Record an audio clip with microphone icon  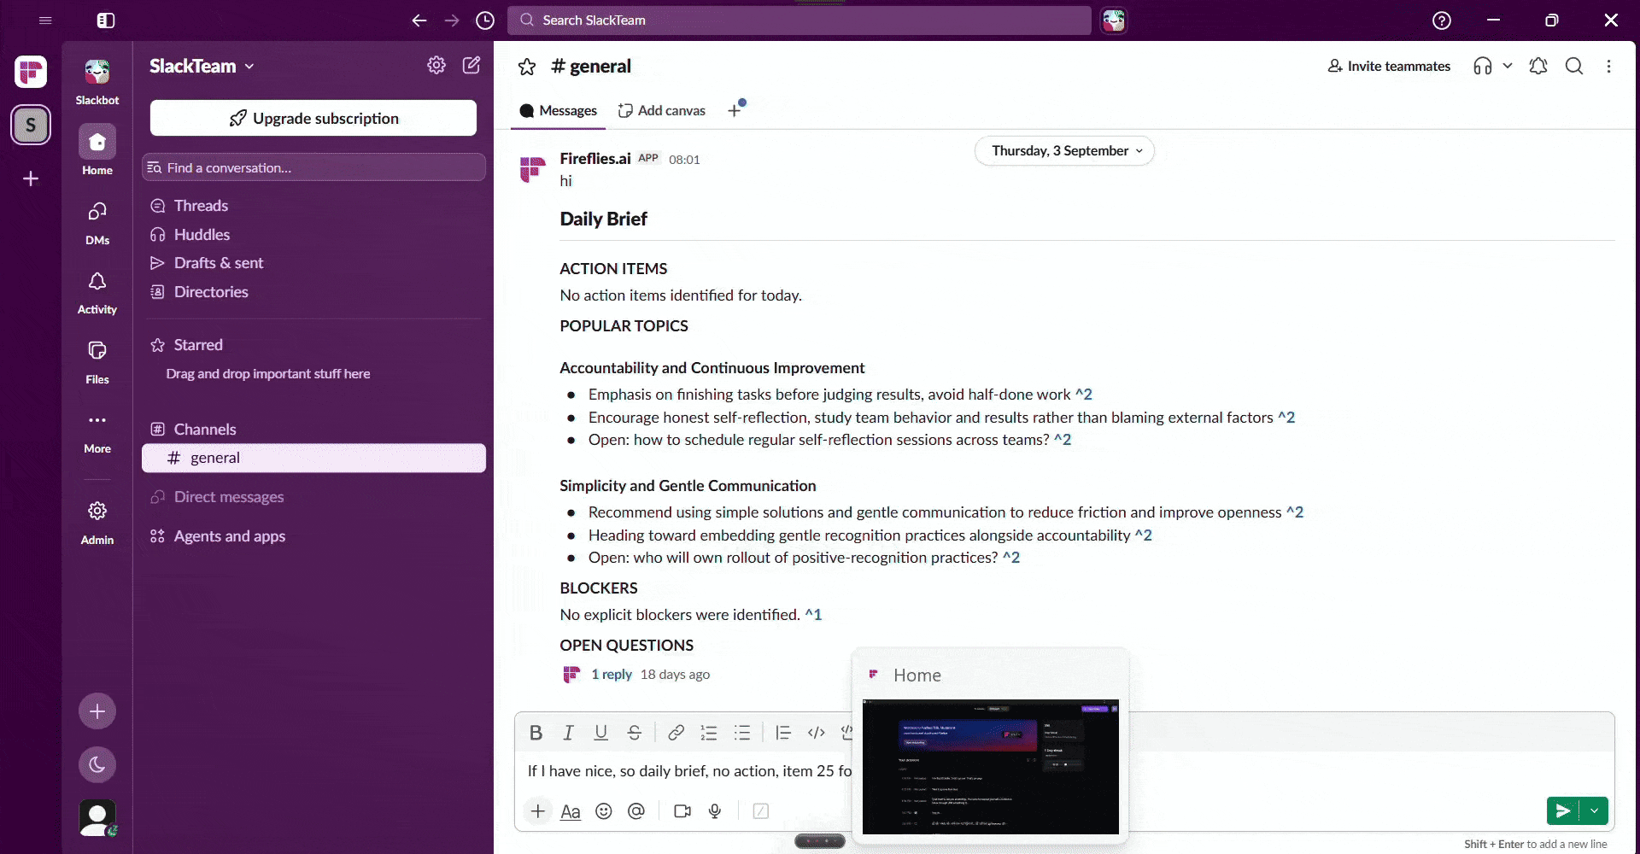point(715,811)
